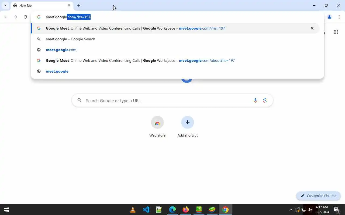Click the 'Search Google or type a URL' box
Image resolution: width=345 pixels, height=215 pixels.
tap(172, 101)
